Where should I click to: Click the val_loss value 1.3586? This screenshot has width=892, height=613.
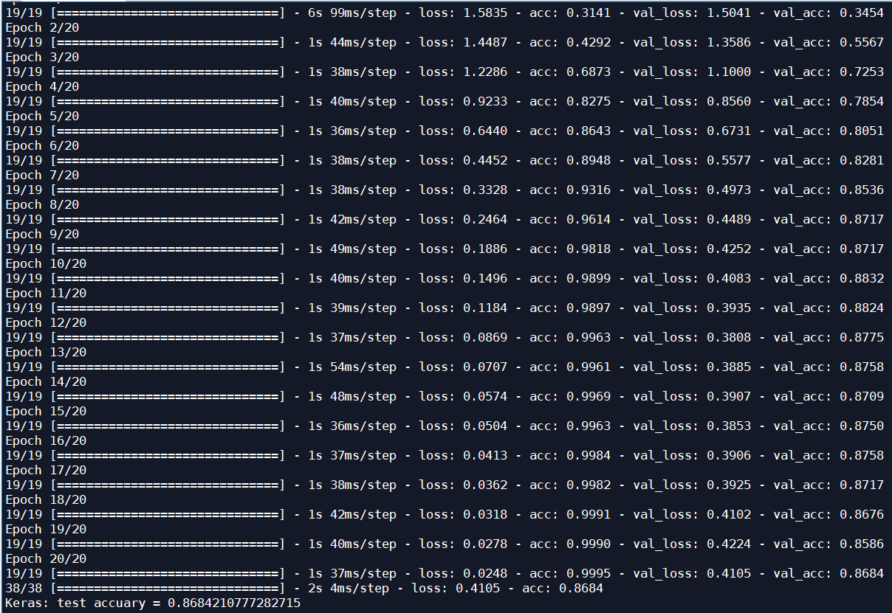coord(729,42)
